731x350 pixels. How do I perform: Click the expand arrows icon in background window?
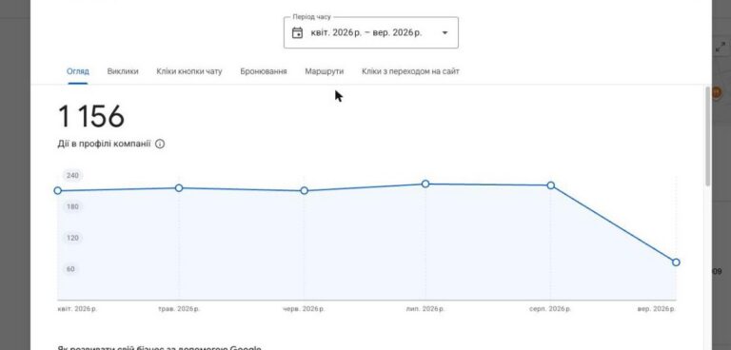[721, 47]
